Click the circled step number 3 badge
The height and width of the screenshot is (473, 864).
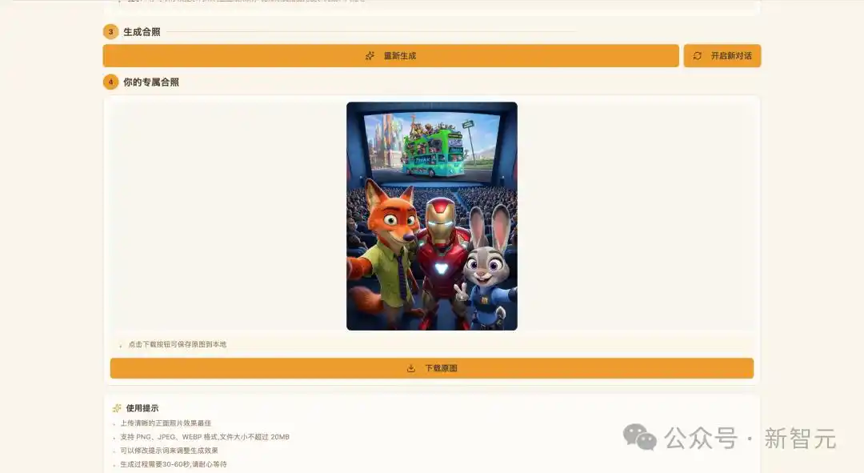(x=109, y=34)
